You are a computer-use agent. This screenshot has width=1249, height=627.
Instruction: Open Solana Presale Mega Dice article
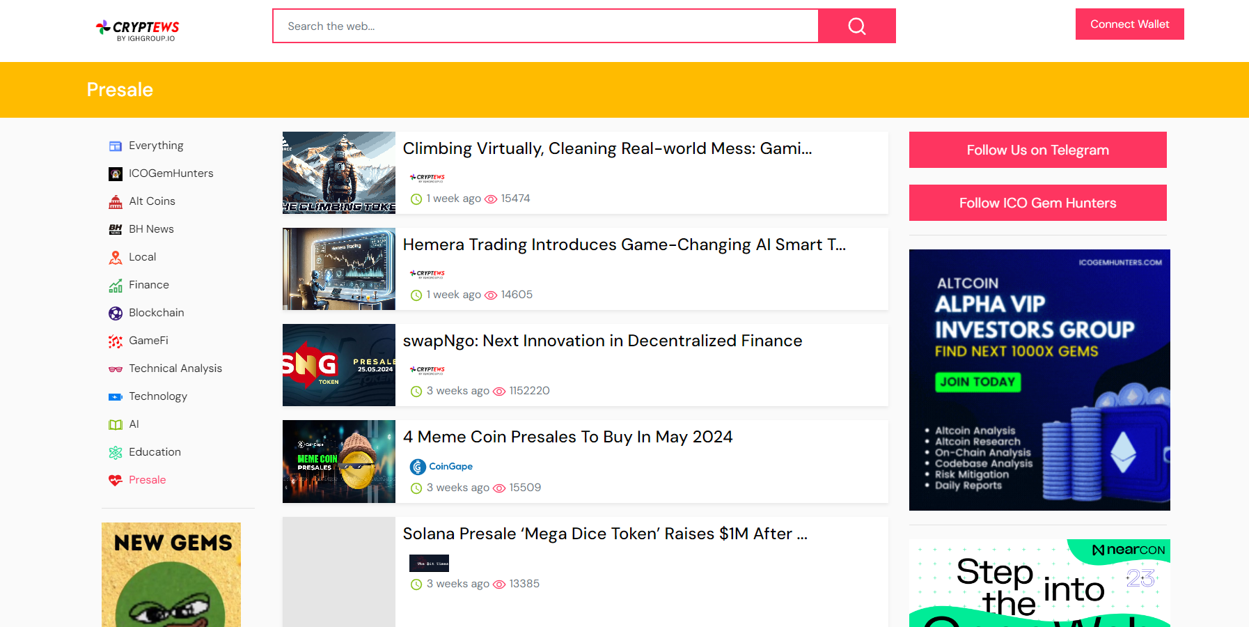605,534
